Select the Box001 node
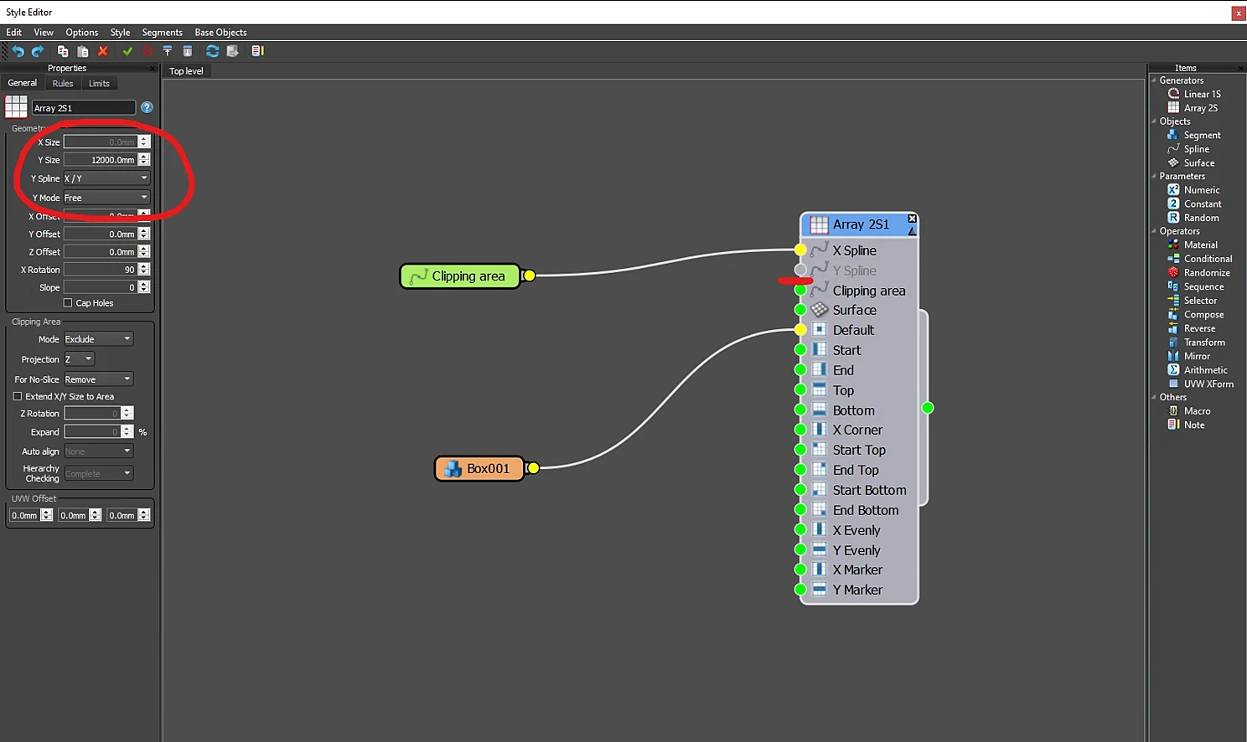The height and width of the screenshot is (742, 1247). click(x=479, y=468)
